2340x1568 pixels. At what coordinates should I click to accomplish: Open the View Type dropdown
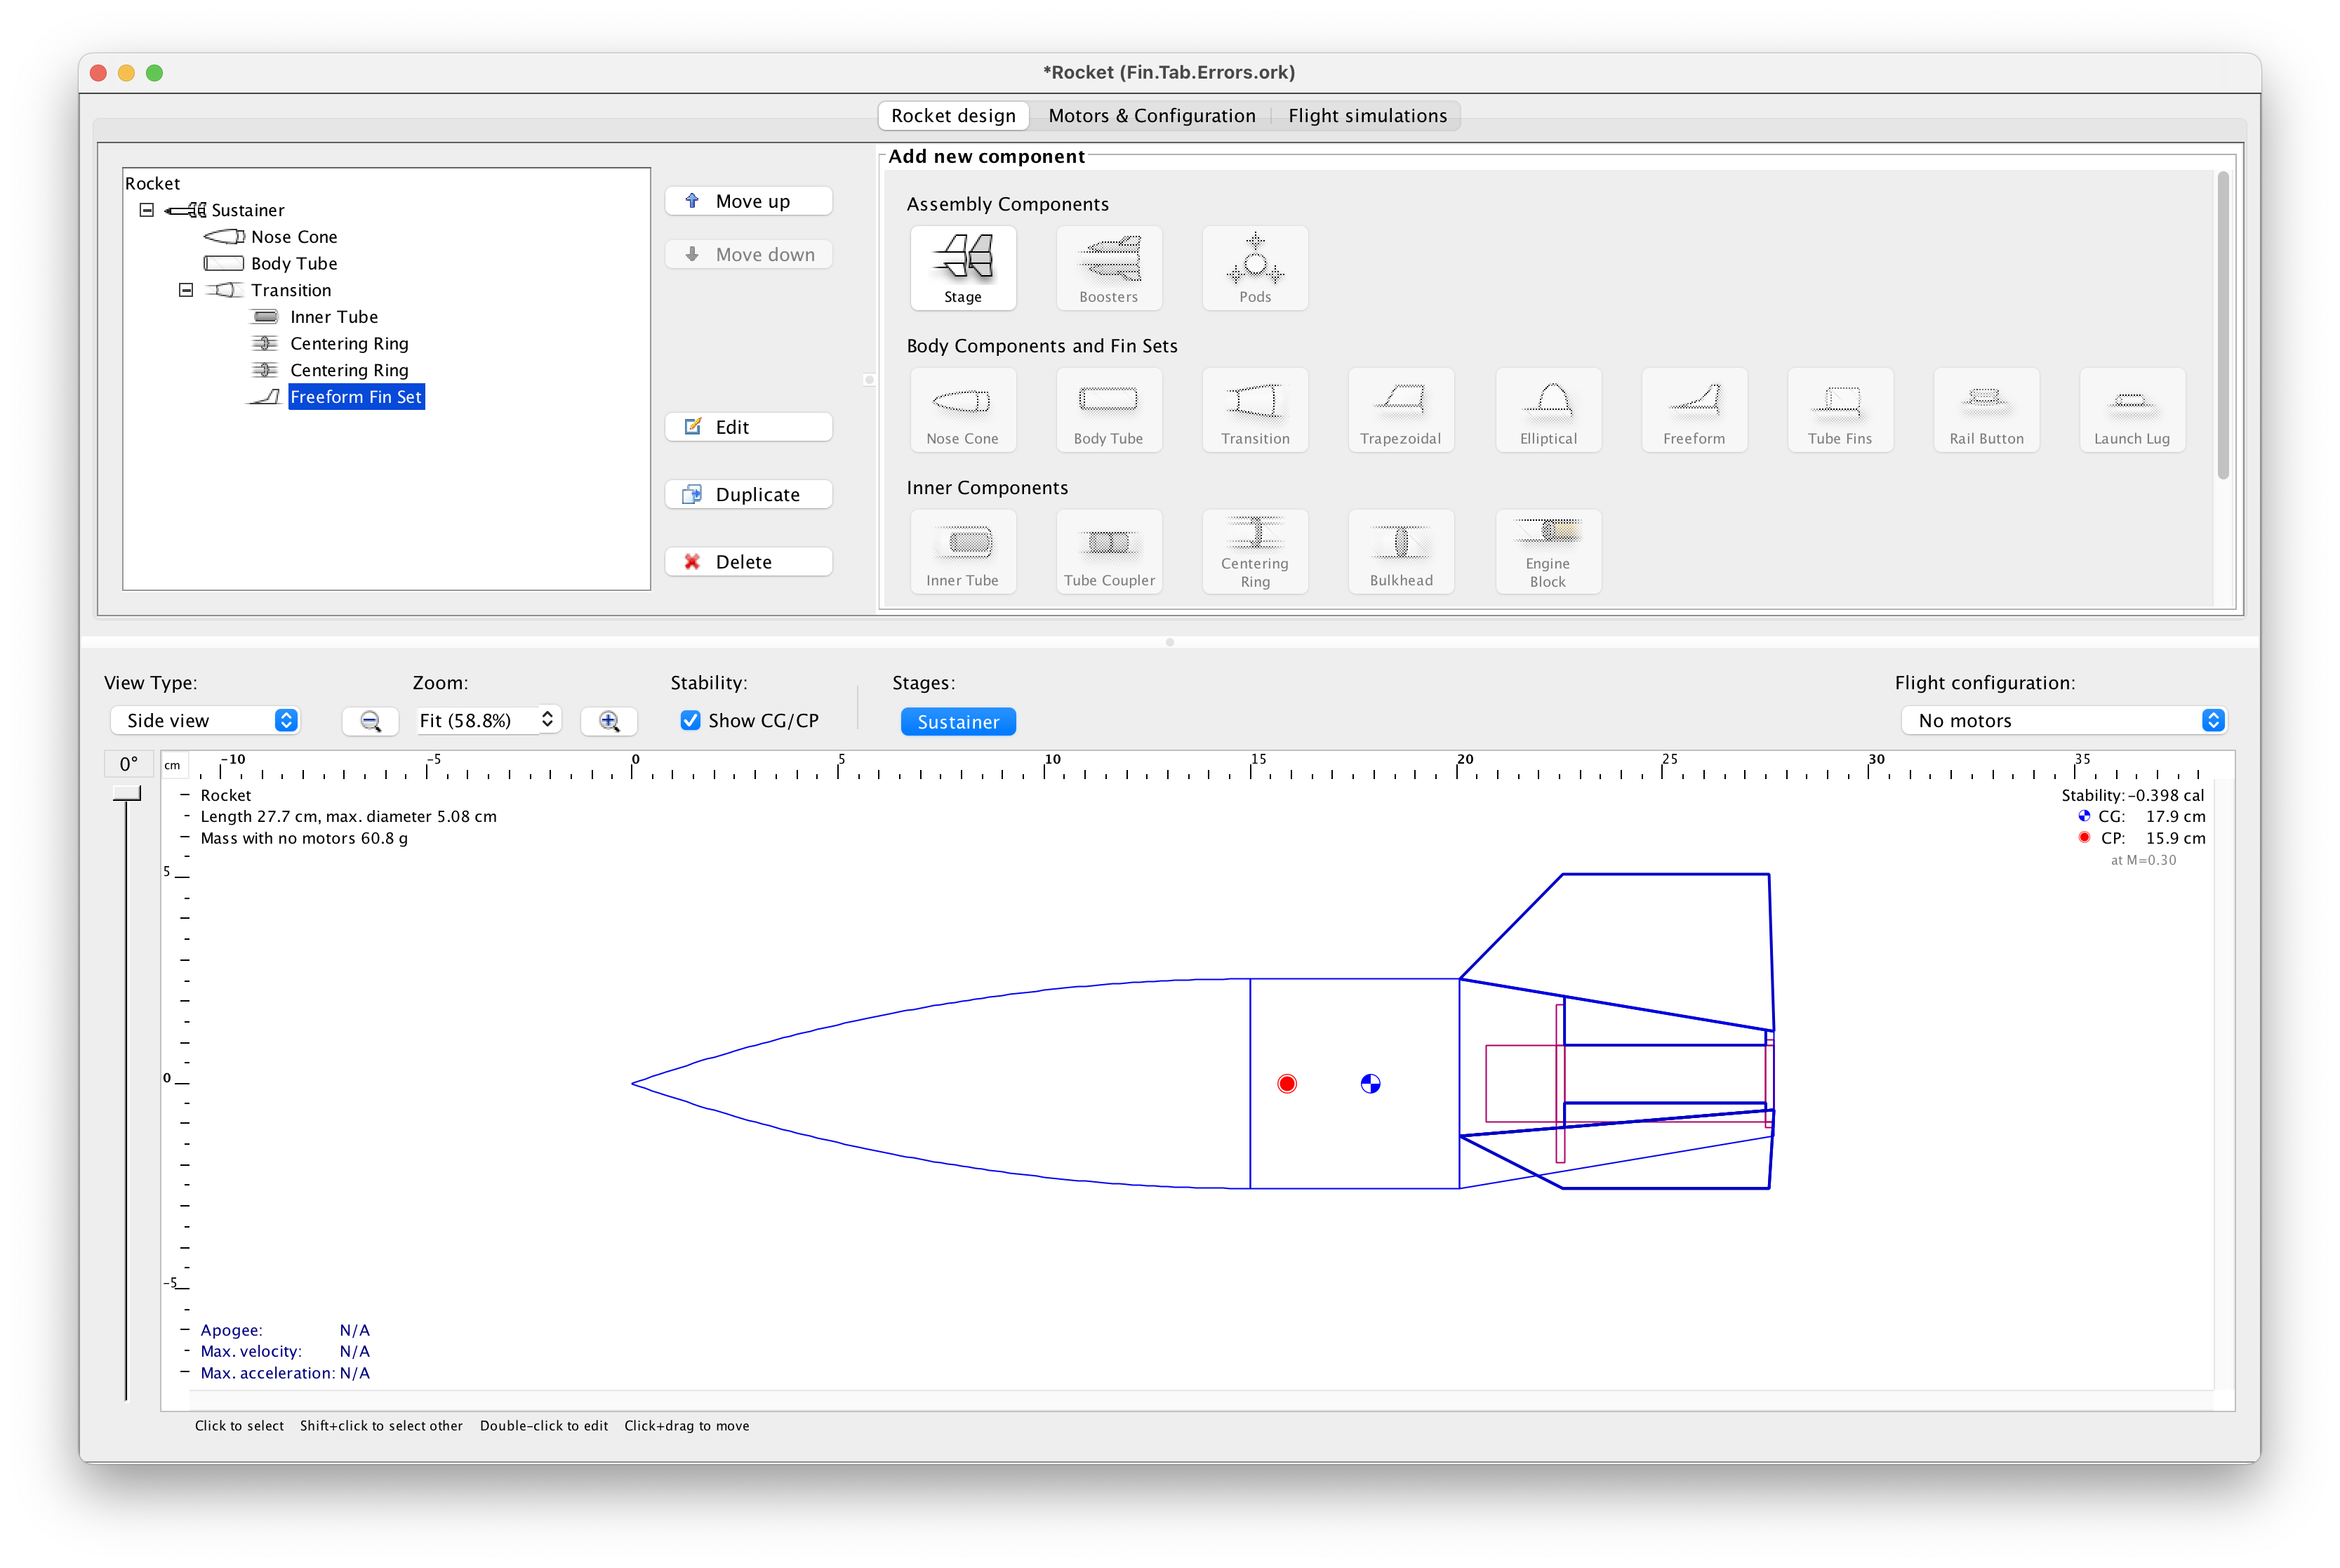(x=205, y=720)
